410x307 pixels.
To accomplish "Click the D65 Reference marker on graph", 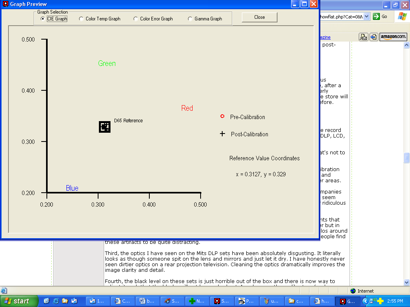I will click(x=105, y=127).
